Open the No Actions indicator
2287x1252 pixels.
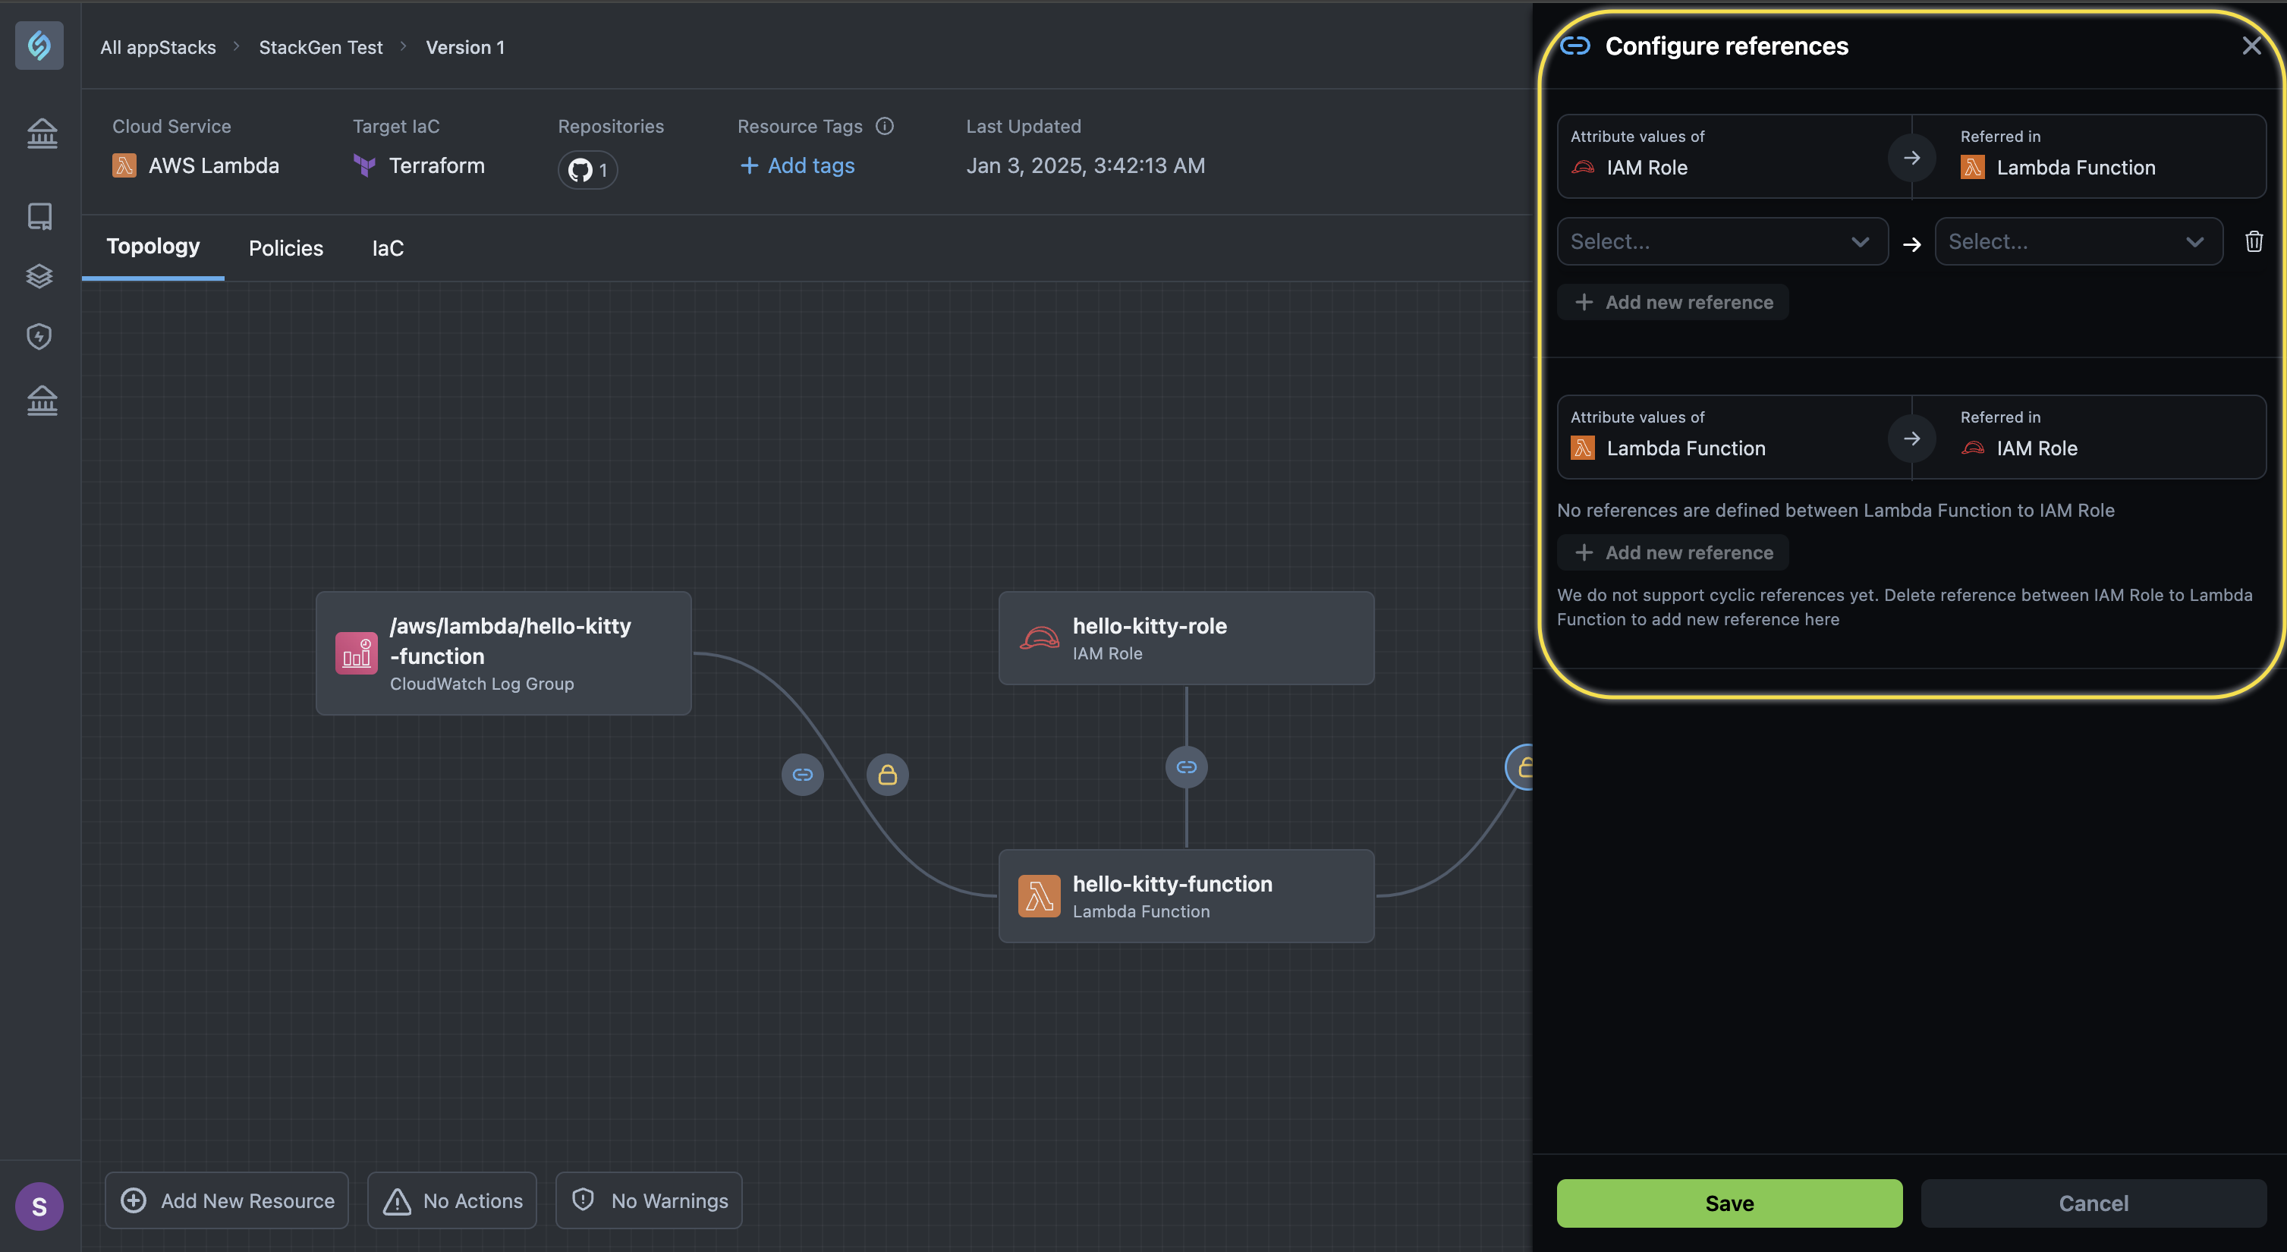(x=452, y=1200)
